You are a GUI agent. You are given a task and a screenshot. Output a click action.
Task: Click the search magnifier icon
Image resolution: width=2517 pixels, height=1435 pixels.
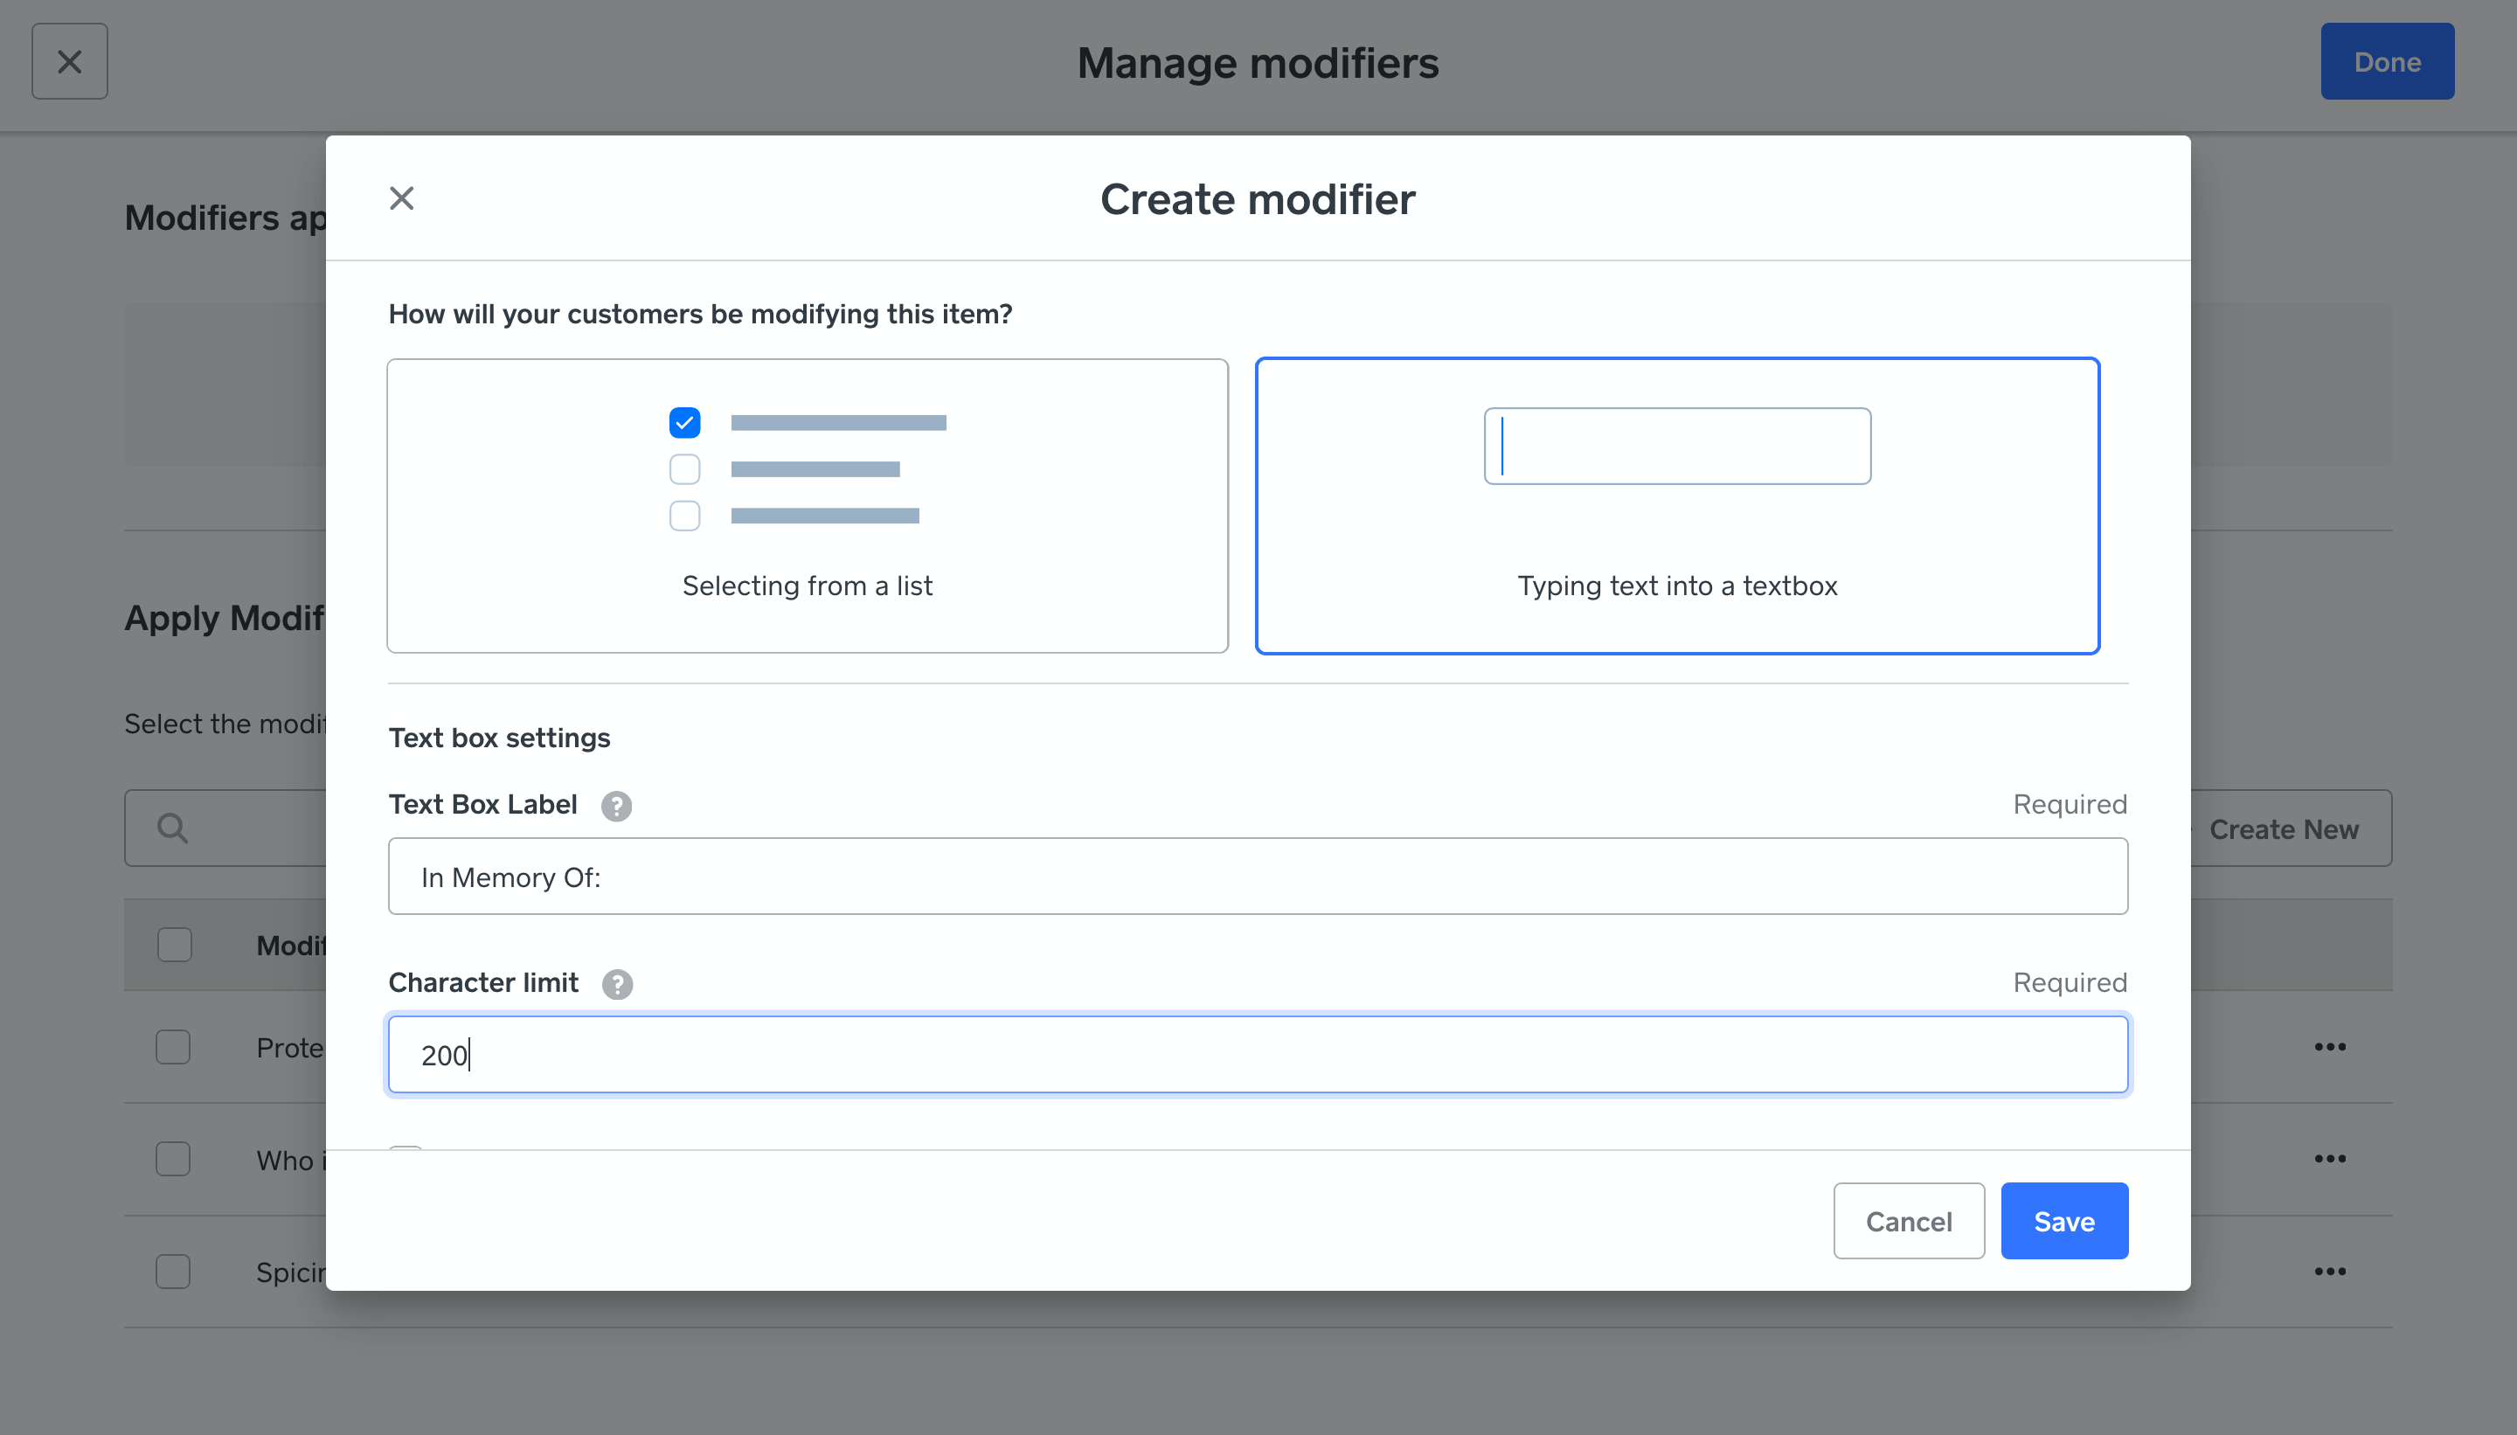point(172,828)
